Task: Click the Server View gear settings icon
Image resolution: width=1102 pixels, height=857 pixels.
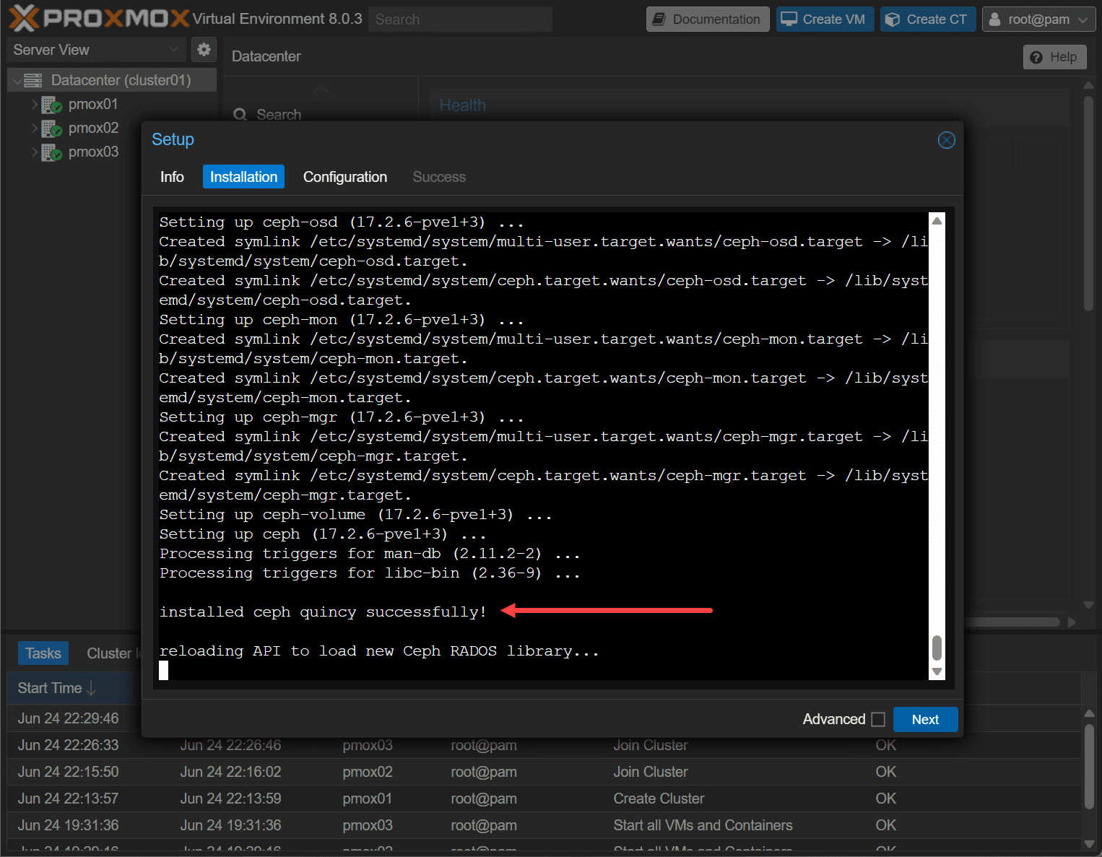Action: [x=204, y=49]
